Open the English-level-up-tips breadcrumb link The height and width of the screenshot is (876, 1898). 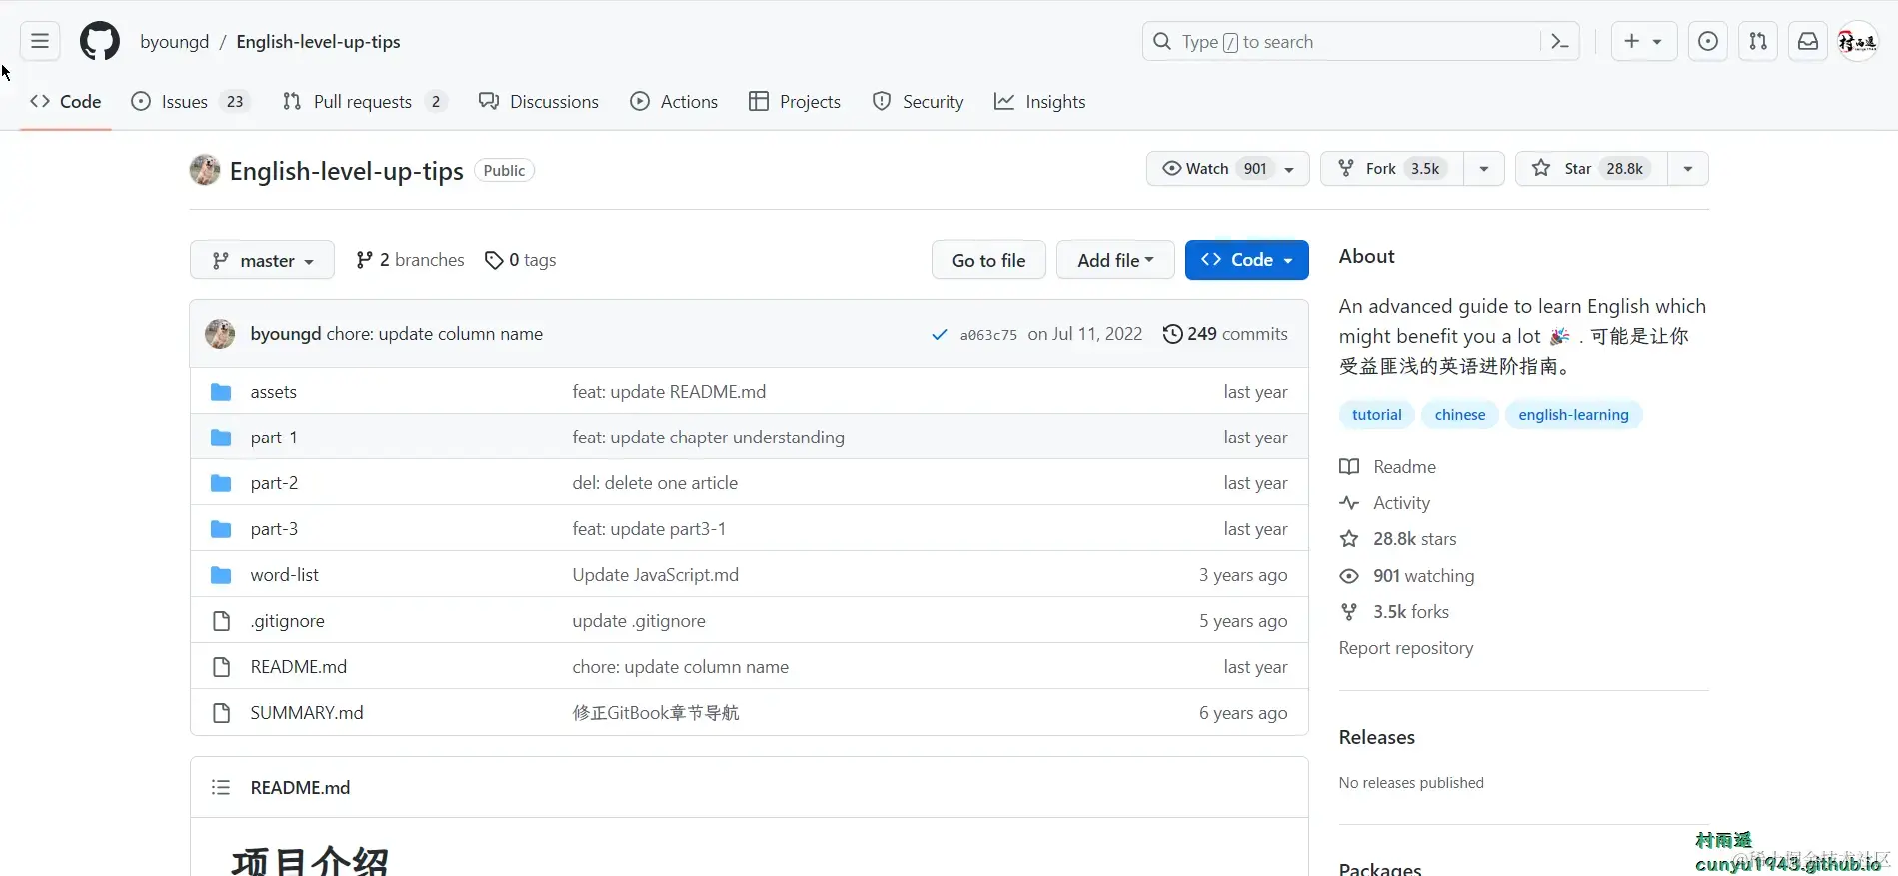tap(318, 42)
